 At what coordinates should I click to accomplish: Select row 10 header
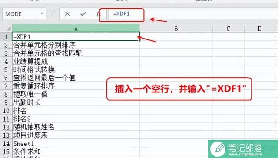point(6,111)
